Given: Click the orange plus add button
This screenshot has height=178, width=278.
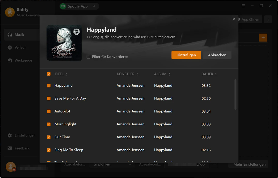Looking at the screenshot, I should pyautogui.click(x=263, y=38).
